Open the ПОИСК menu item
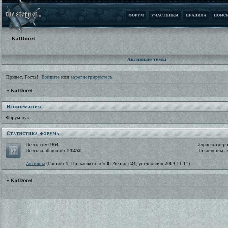This screenshot has width=228, height=228. 220,15
